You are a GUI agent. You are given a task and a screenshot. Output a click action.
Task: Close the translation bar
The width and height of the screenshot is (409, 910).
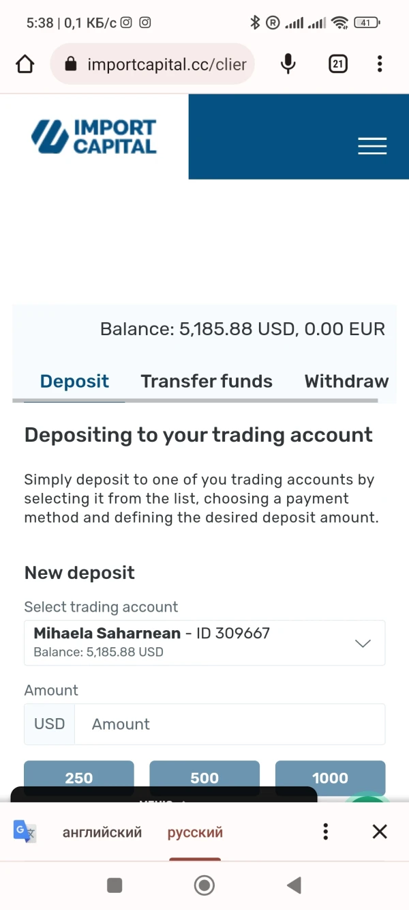pyautogui.click(x=380, y=831)
